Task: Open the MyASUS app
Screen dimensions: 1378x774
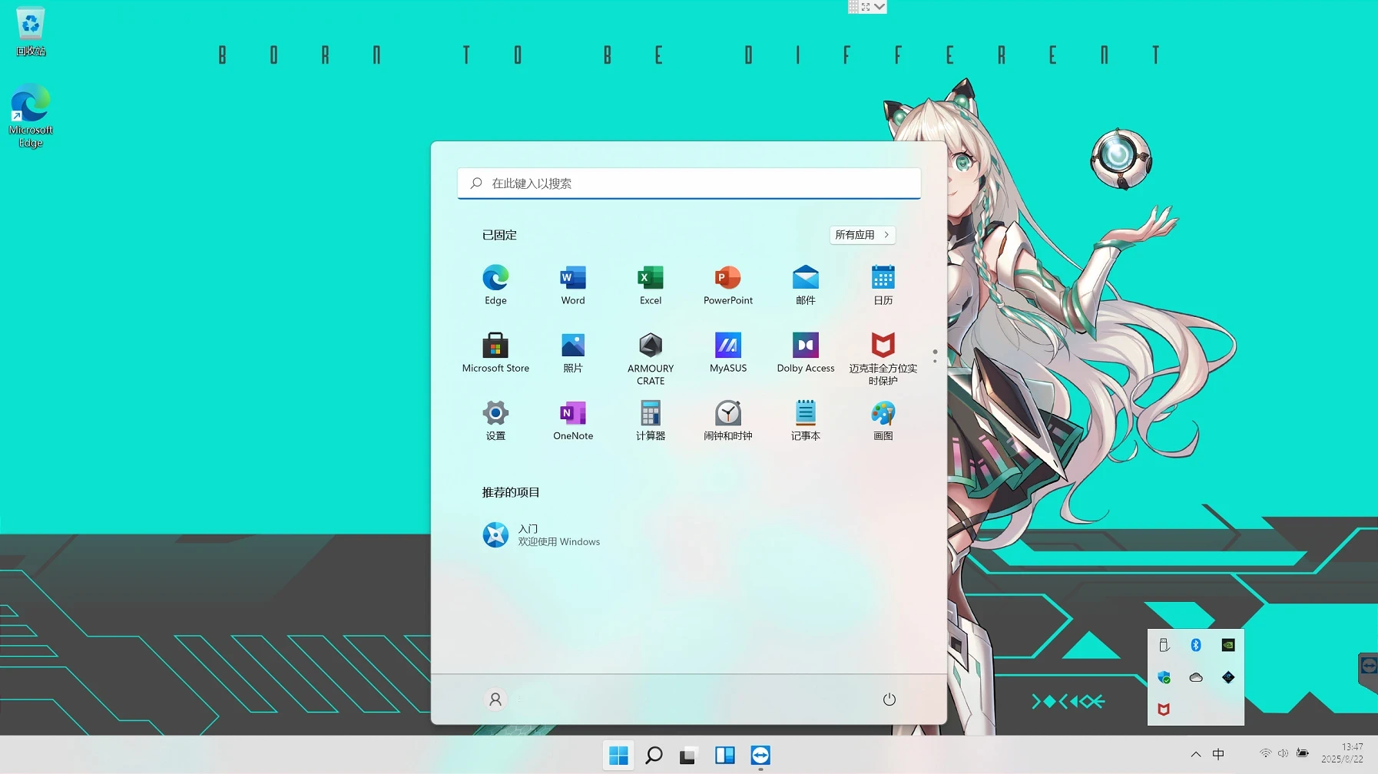Action: point(728,352)
